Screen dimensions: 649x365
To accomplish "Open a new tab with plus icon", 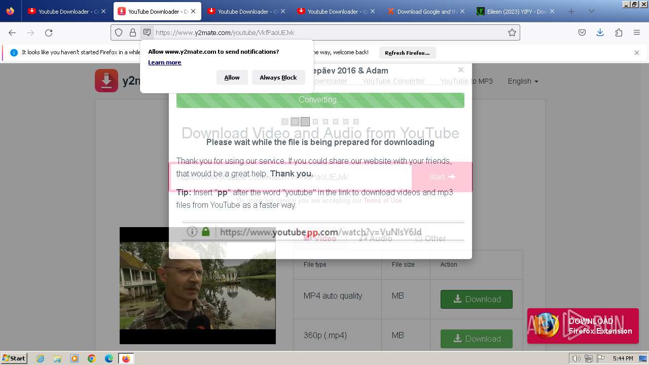I will (571, 11).
